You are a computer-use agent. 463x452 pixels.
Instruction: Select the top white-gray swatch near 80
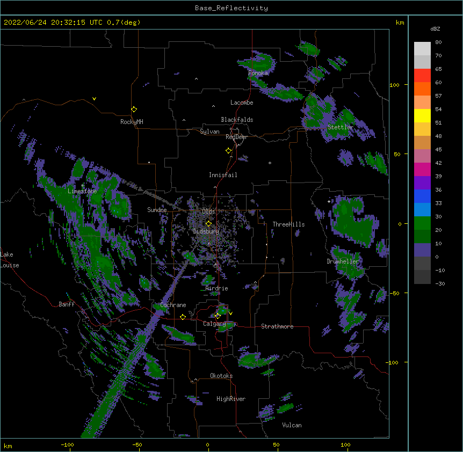coord(422,48)
